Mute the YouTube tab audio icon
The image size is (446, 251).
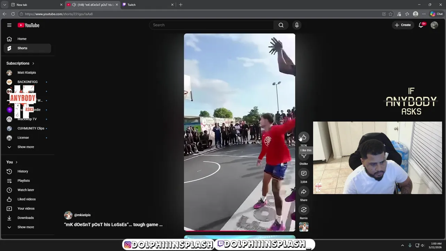(74, 5)
